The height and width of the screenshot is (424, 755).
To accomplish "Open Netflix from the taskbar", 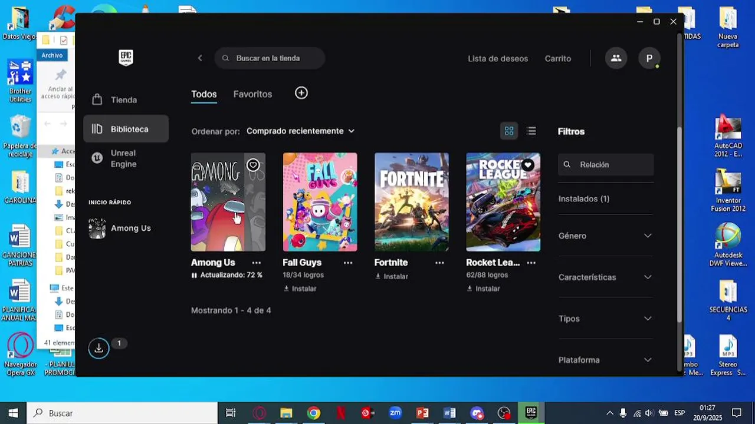I will 341,413.
